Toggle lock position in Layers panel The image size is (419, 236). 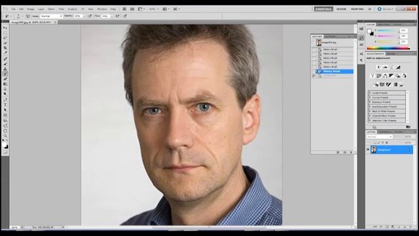(382, 143)
